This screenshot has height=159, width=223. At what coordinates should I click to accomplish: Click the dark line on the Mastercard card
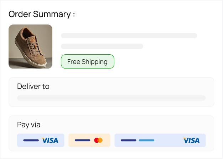click(x=82, y=141)
